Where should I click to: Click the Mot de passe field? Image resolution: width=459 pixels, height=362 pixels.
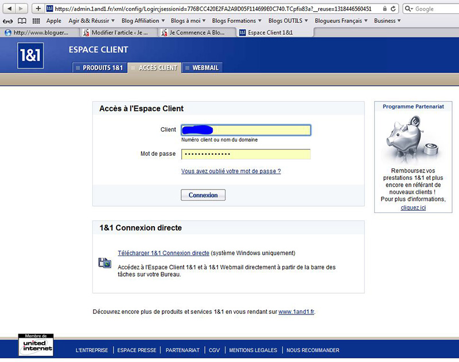click(246, 154)
